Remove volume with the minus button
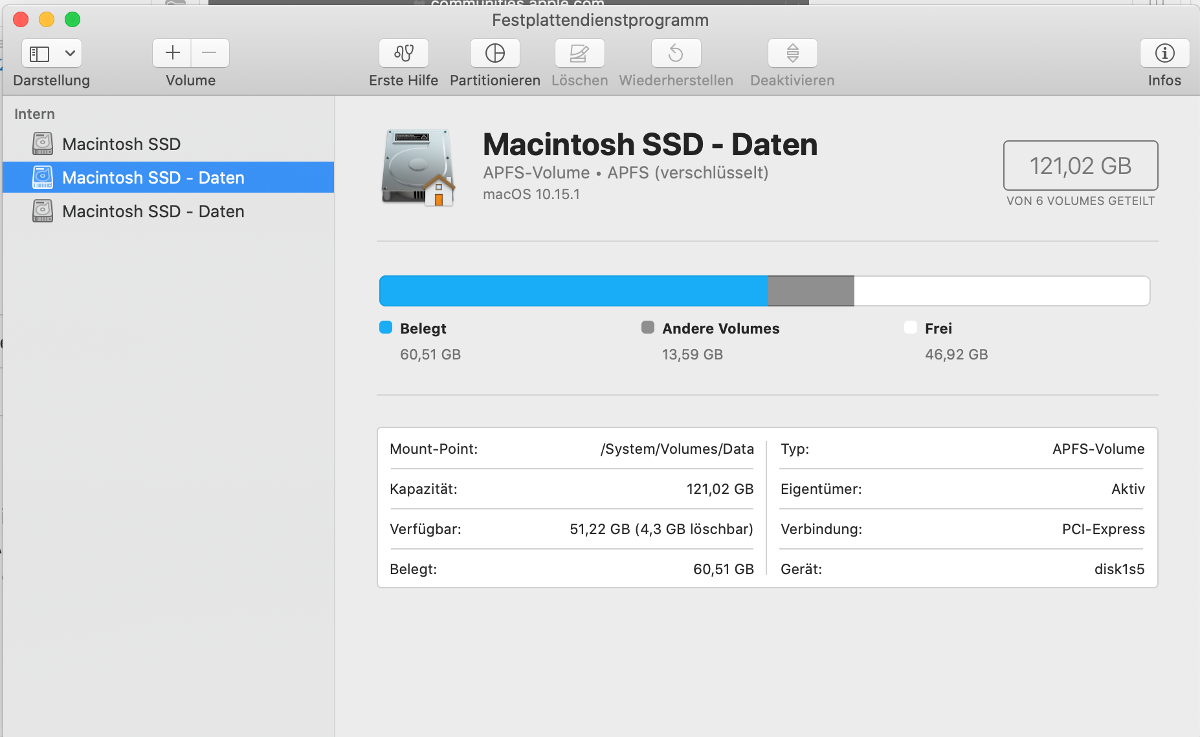 209,53
